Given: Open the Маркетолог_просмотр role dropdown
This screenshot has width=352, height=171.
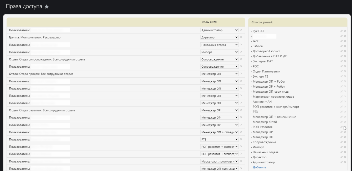Looking at the screenshot, I should pyautogui.click(x=219, y=161).
